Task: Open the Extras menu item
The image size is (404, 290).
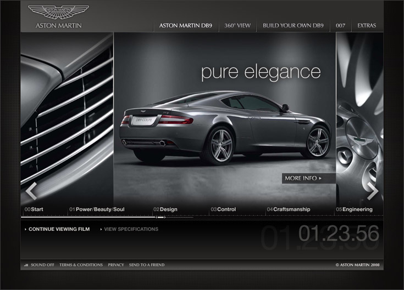Action: (367, 26)
